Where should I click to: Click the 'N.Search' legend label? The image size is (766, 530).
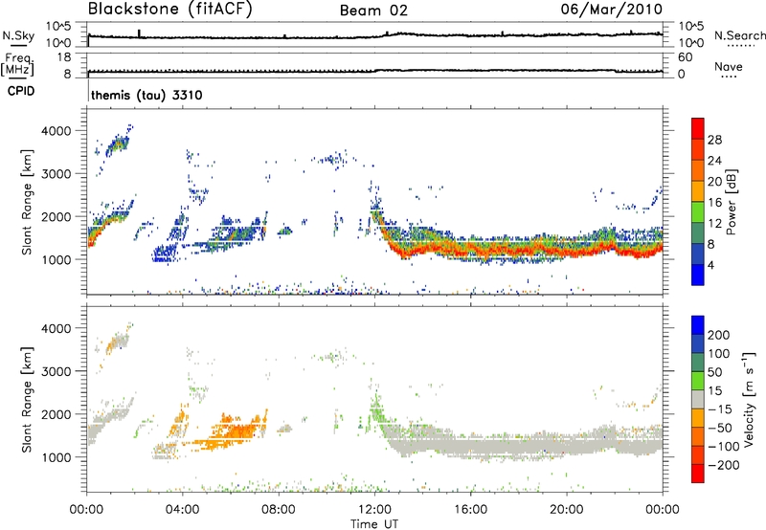[739, 35]
